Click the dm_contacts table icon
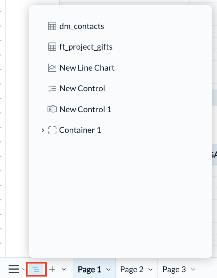 click(52, 26)
